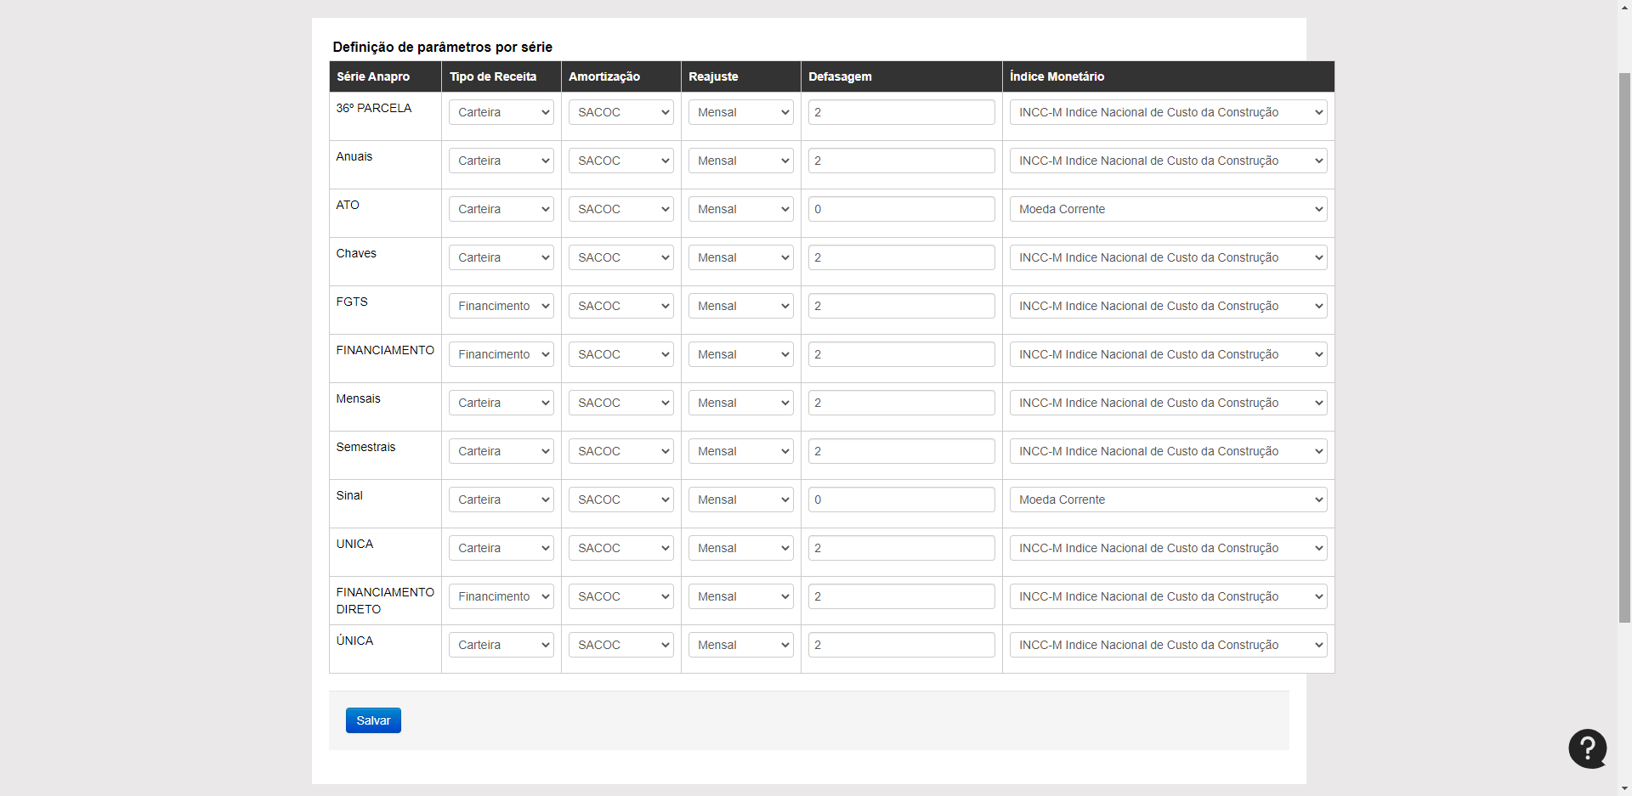
Task: Open Tipo de Receita for FINANCIAMENTO DIRETO
Action: click(x=501, y=596)
